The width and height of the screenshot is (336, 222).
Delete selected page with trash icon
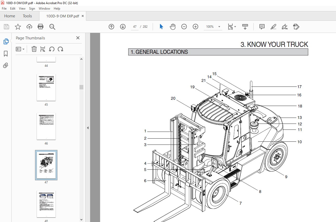coord(34,49)
